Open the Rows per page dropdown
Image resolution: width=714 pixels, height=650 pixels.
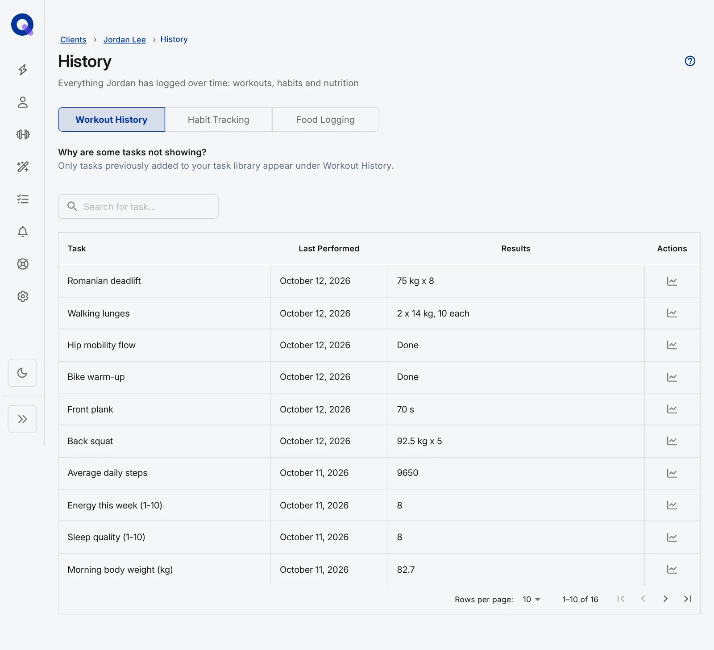tap(531, 600)
